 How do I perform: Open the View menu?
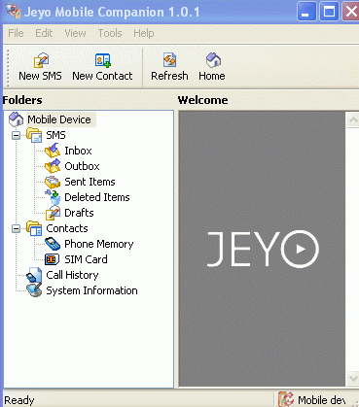pyautogui.click(x=75, y=33)
